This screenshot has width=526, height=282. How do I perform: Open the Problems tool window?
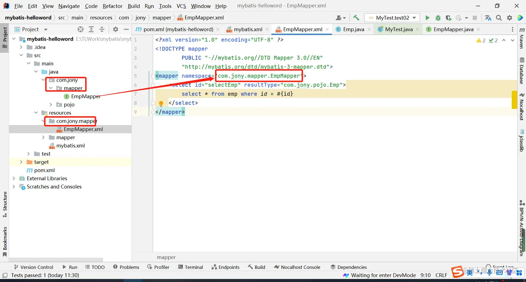click(x=125, y=267)
